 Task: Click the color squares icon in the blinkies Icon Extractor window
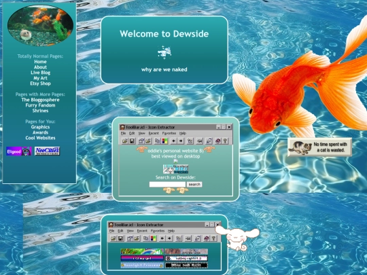(154, 238)
